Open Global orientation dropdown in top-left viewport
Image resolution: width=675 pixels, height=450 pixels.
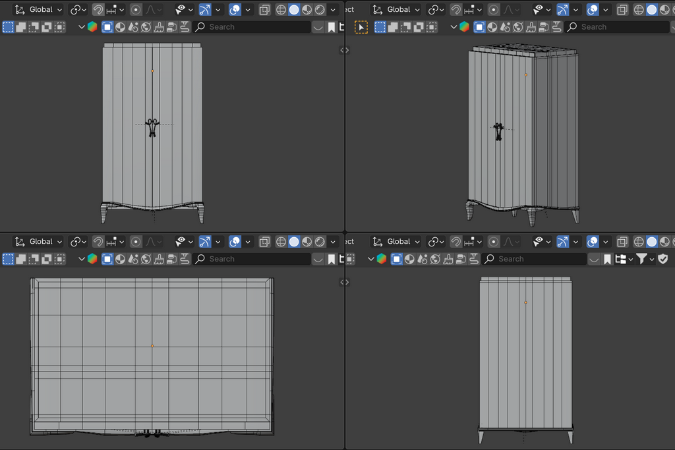click(40, 10)
